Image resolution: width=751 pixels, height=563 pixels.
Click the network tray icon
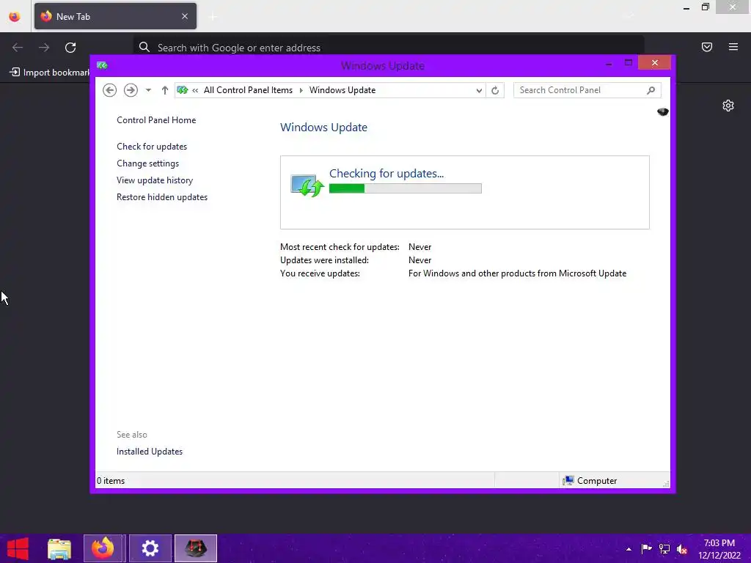(664, 548)
